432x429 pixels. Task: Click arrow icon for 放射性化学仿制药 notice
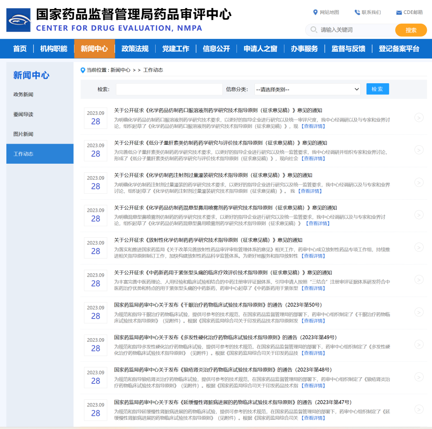click(419, 247)
